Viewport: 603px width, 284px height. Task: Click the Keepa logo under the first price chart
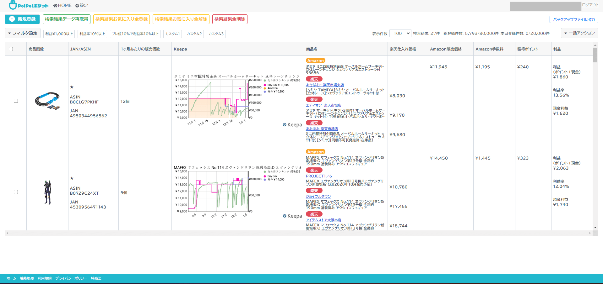[x=292, y=125]
